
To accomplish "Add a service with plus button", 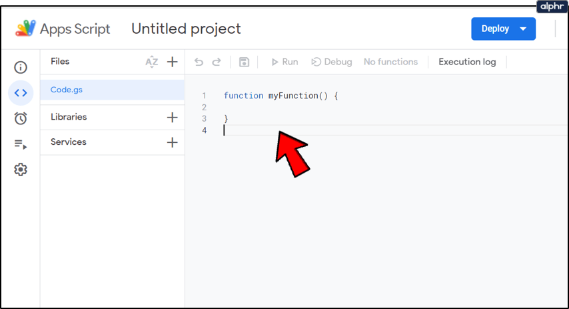I will [x=173, y=142].
